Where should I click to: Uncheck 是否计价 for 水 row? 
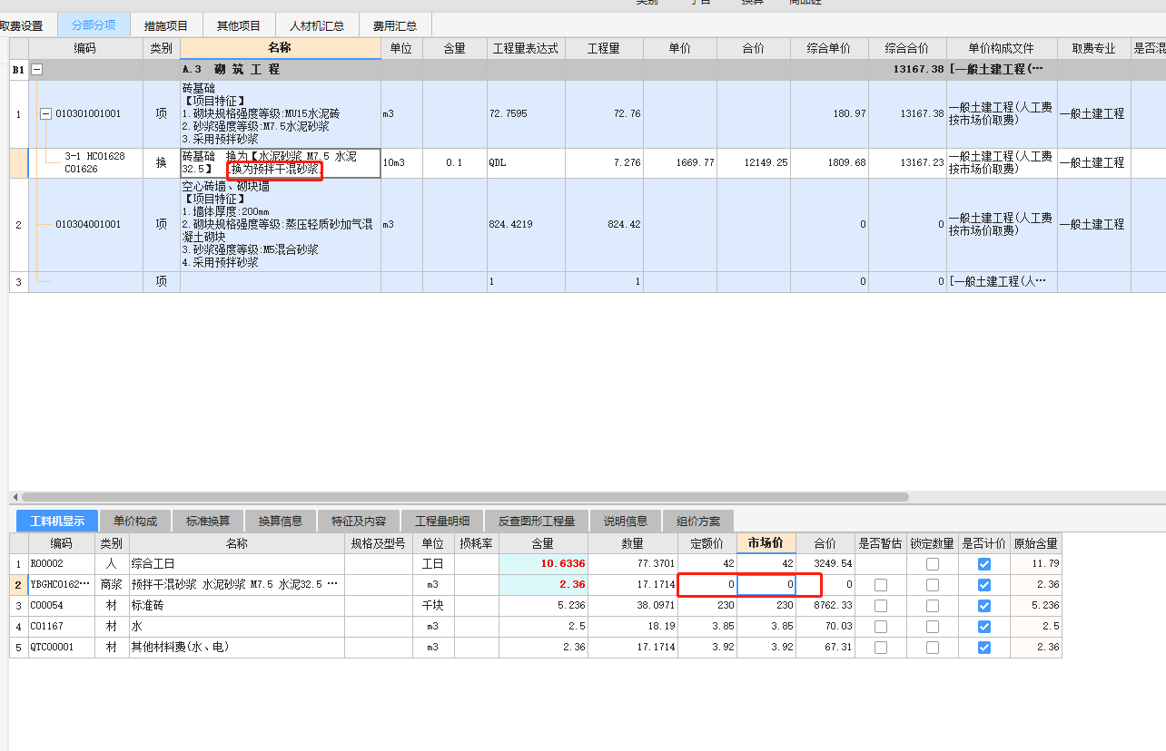click(x=984, y=627)
